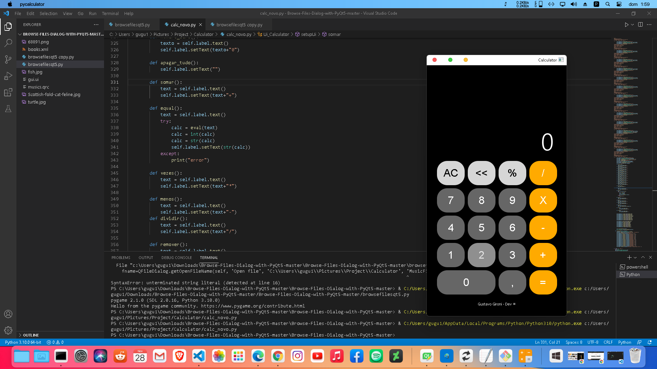Screen dimensions: 657x369
Task: Switch to the DEBUG CONSOLE tab
Action: coord(177,257)
